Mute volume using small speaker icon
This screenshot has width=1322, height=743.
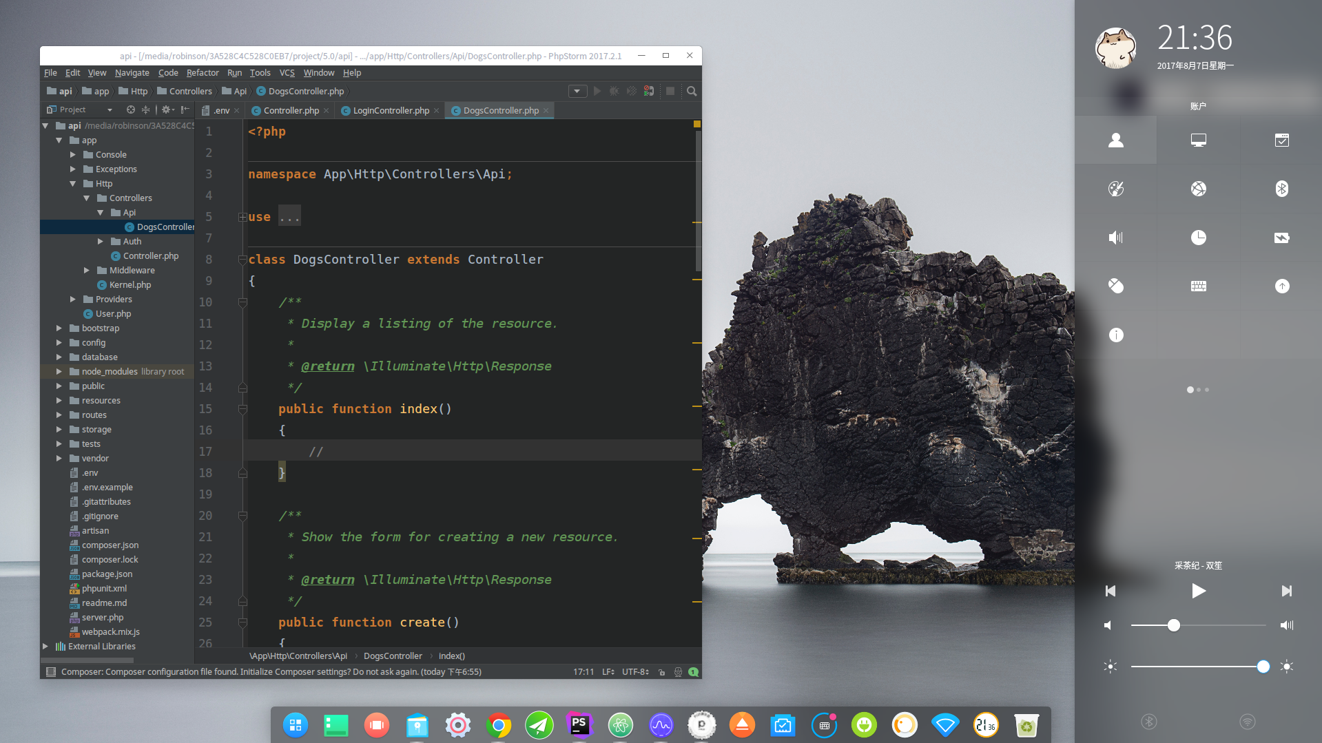pos(1108,625)
